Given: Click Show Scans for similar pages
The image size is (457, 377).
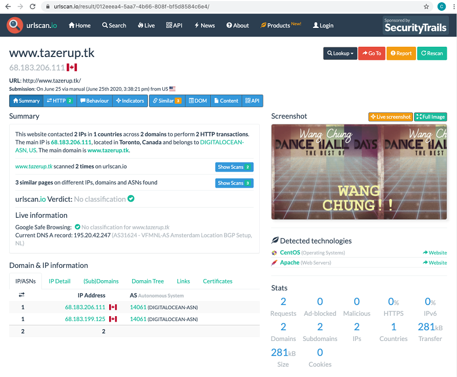Looking at the screenshot, I should (234, 183).
